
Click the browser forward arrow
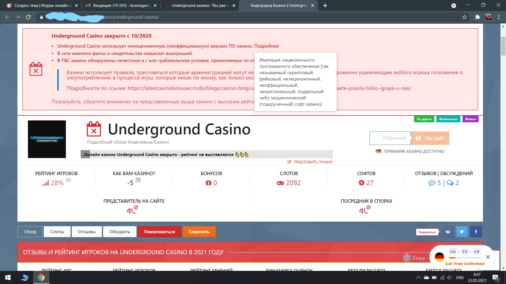click(x=18, y=17)
